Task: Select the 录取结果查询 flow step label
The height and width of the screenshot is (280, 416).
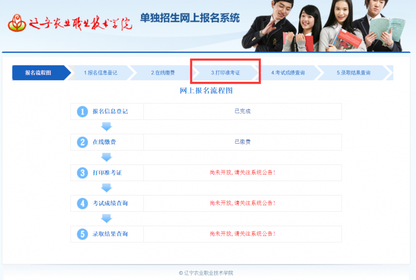Action: click(110, 234)
